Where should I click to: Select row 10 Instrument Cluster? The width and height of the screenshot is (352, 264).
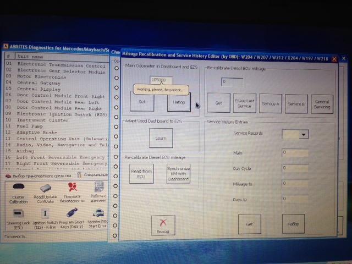tap(57, 120)
